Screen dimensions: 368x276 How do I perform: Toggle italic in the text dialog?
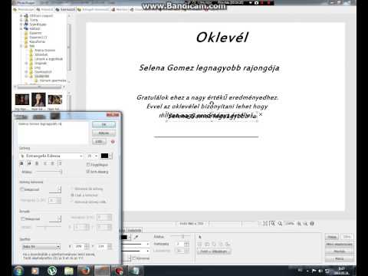(x=29, y=163)
